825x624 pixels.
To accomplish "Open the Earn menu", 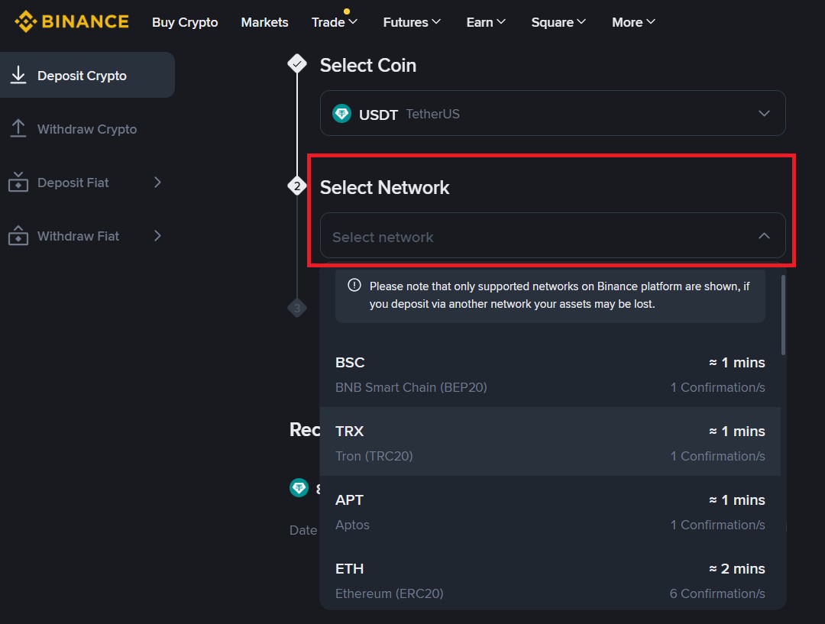I will point(486,22).
